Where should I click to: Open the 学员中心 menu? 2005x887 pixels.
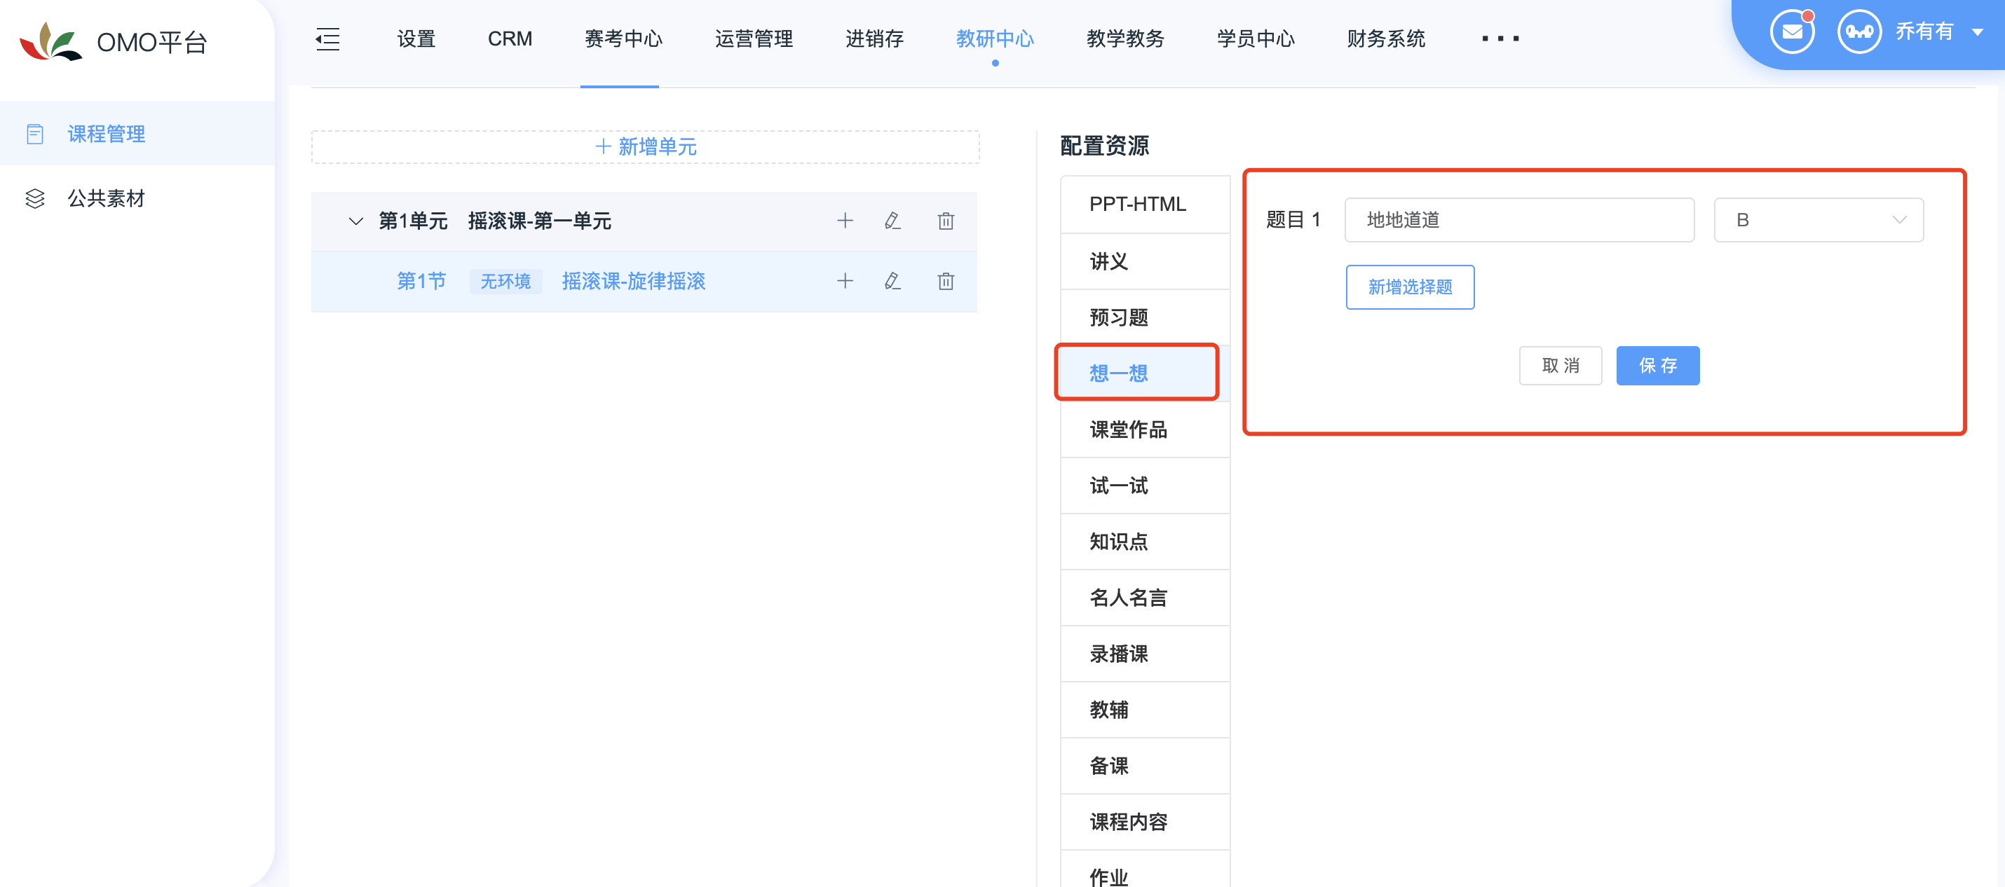tap(1256, 39)
